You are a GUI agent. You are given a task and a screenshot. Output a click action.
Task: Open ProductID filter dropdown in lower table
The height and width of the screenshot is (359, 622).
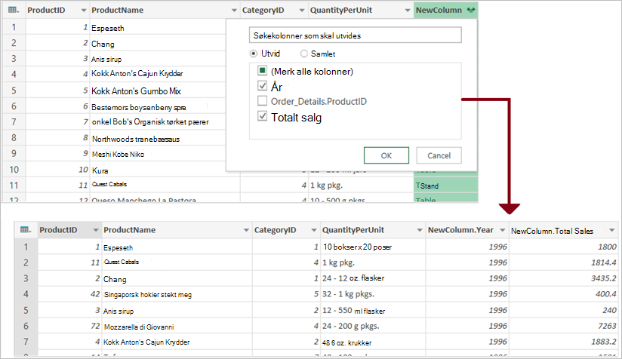[96, 230]
